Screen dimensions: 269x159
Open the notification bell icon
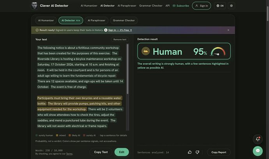point(258,139)
